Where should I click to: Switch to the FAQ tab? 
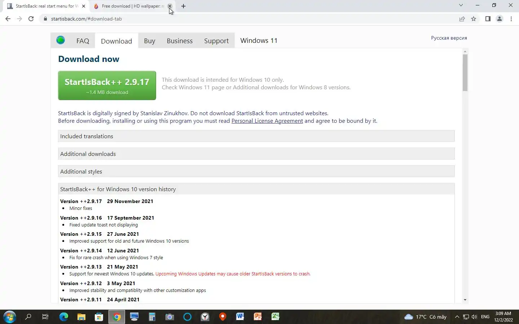(83, 41)
